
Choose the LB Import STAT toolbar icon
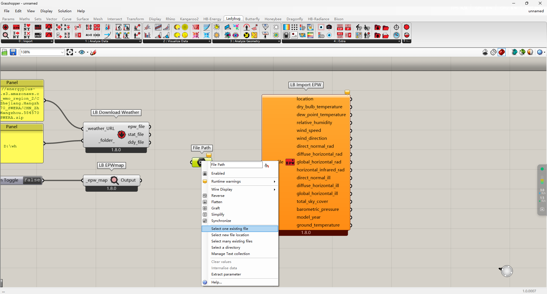(38, 35)
